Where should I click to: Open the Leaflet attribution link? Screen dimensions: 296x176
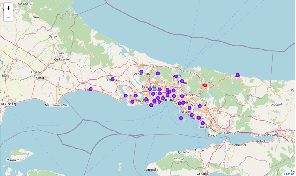point(289,174)
